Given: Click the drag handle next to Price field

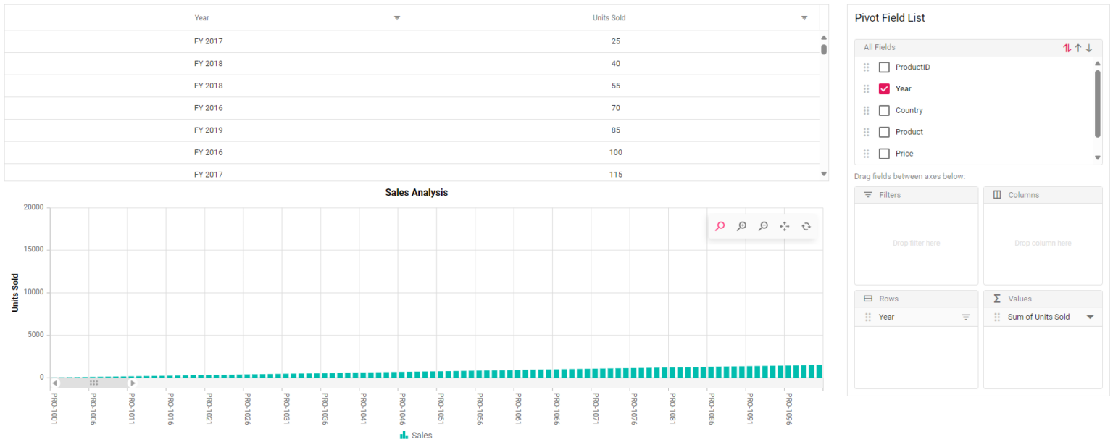Looking at the screenshot, I should point(866,153).
